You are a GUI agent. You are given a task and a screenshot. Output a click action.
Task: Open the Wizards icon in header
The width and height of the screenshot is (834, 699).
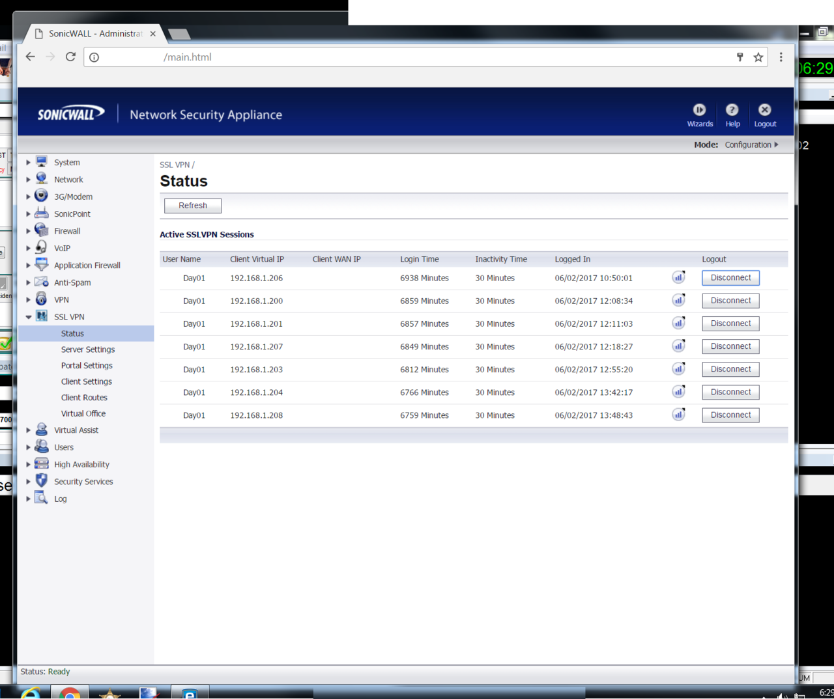pyautogui.click(x=699, y=110)
